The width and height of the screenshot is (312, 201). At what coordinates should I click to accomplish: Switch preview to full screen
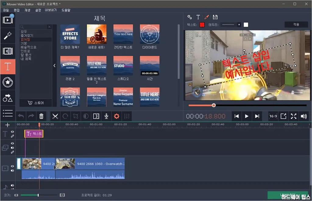[294, 116]
